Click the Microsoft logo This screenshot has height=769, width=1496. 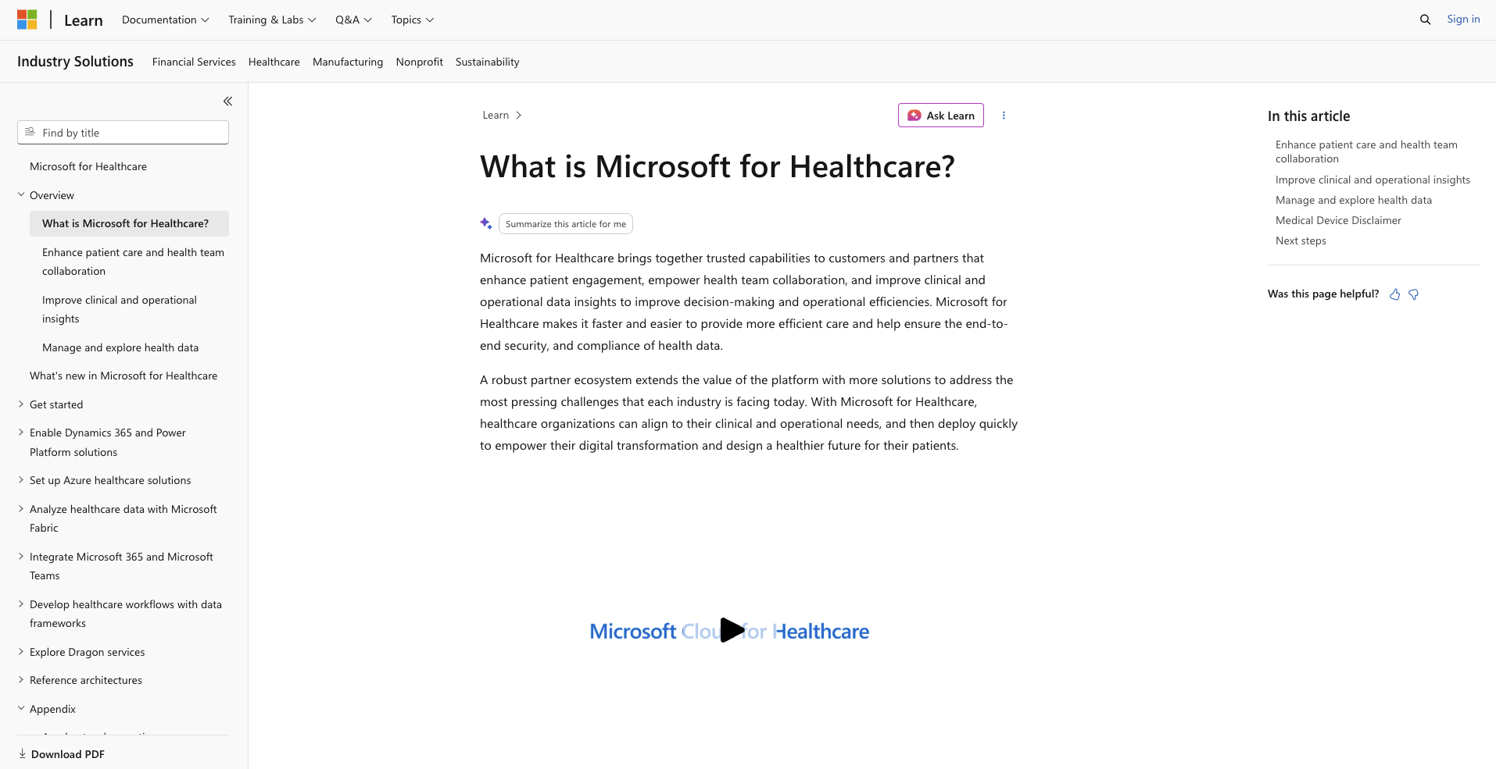coord(27,20)
